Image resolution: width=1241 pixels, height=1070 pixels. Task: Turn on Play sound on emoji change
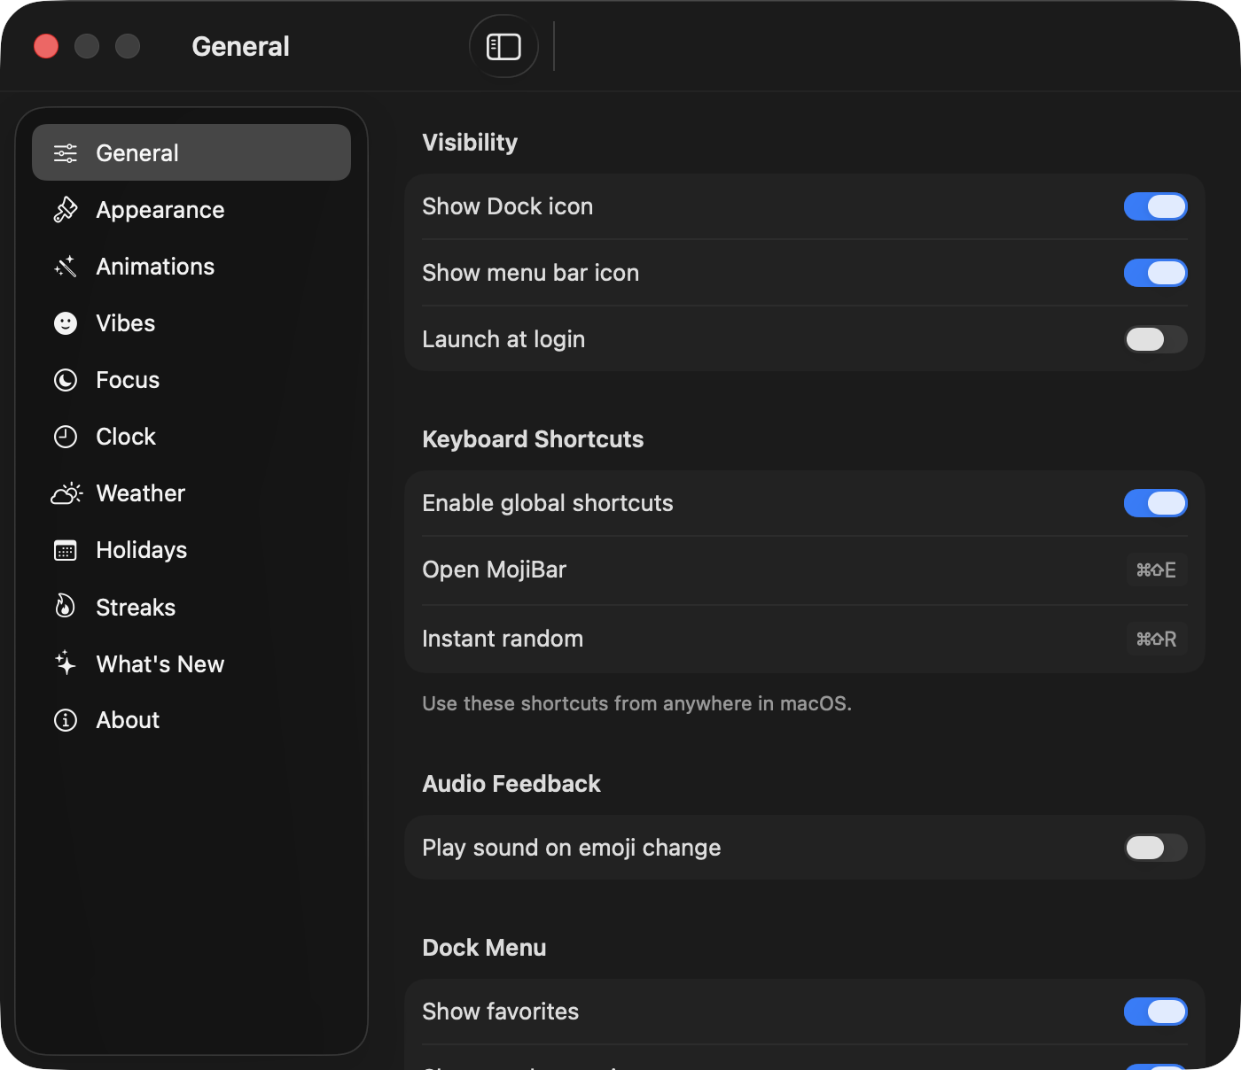pos(1155,848)
